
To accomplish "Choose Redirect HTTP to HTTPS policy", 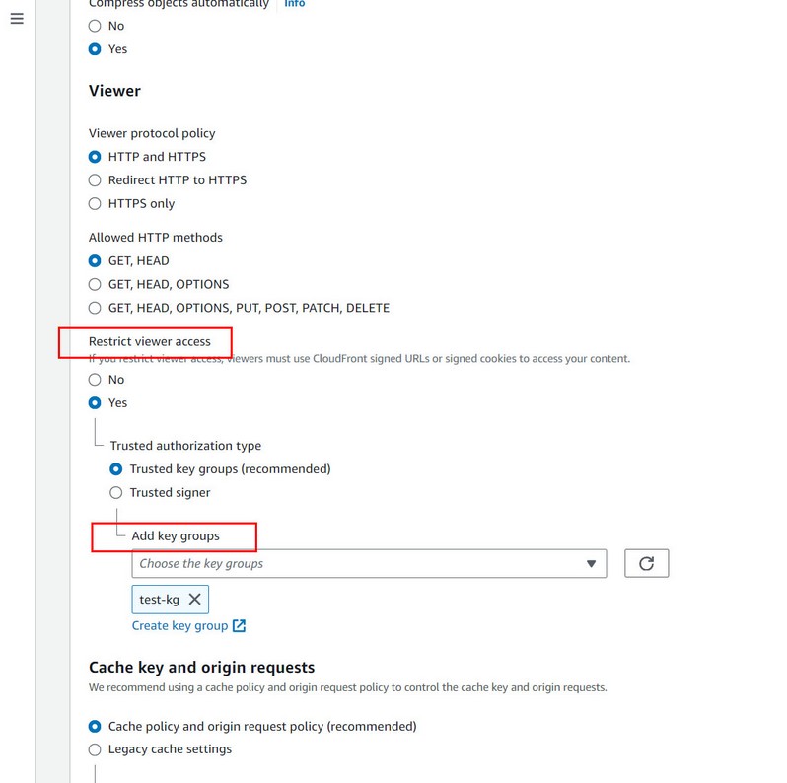I will pyautogui.click(x=95, y=180).
